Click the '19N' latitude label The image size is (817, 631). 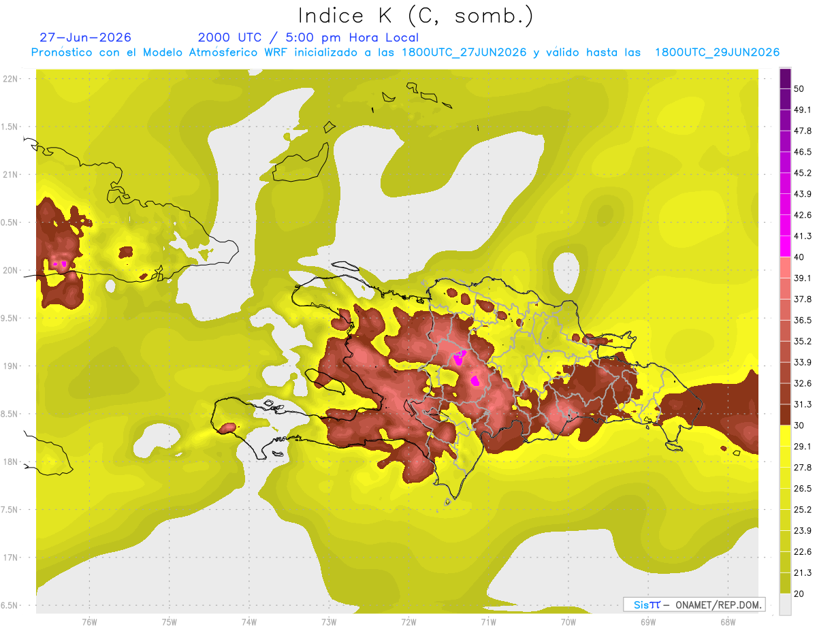11,366
